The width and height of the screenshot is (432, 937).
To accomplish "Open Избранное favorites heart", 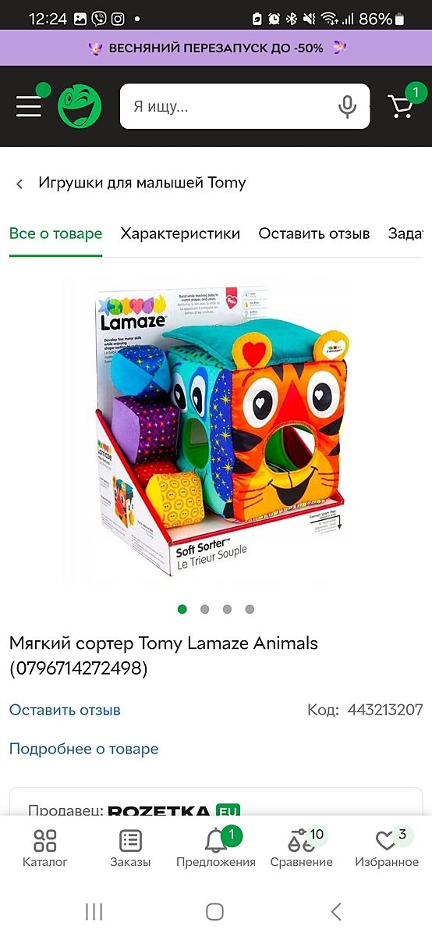I will click(x=387, y=849).
